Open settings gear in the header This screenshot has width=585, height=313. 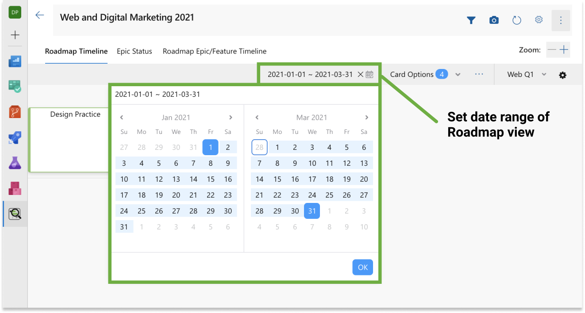(x=539, y=20)
